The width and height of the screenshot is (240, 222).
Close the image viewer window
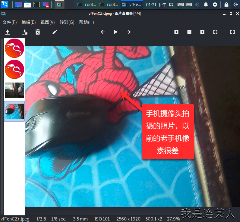tap(237, 14)
